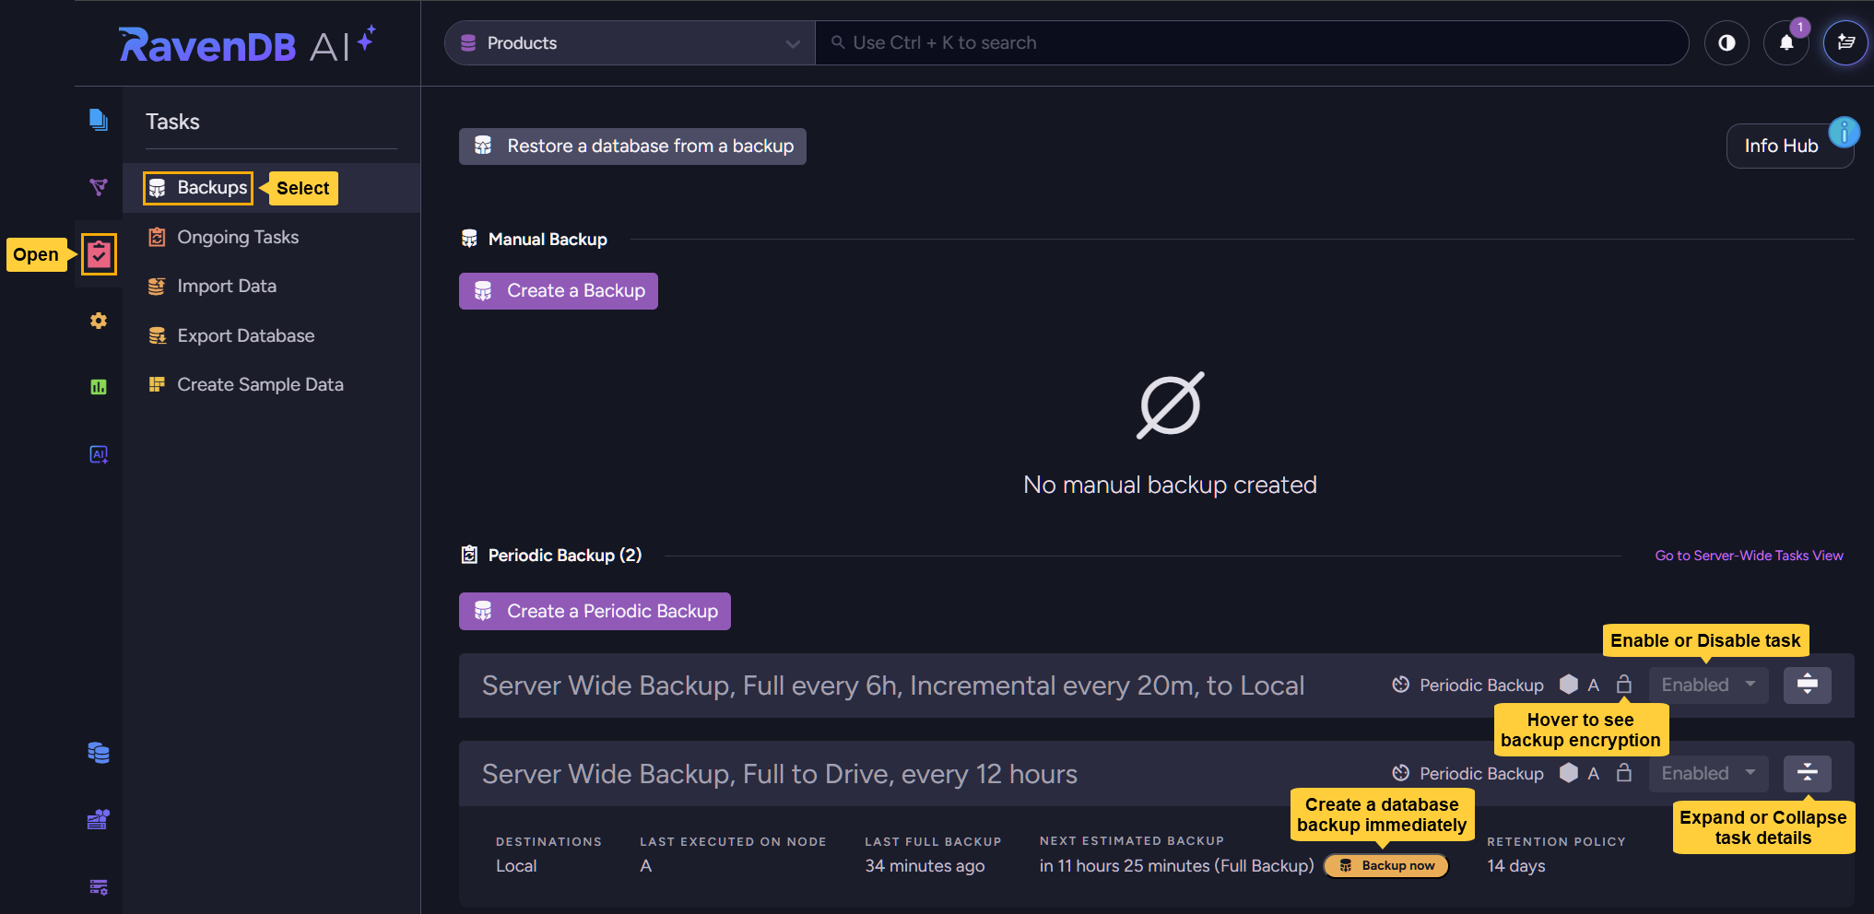Select Backups in the Tasks menu
This screenshot has width=1874, height=914.
[x=197, y=187]
